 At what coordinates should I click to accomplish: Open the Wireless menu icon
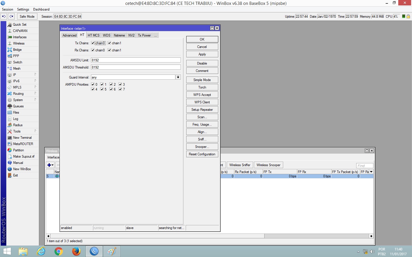point(10,43)
